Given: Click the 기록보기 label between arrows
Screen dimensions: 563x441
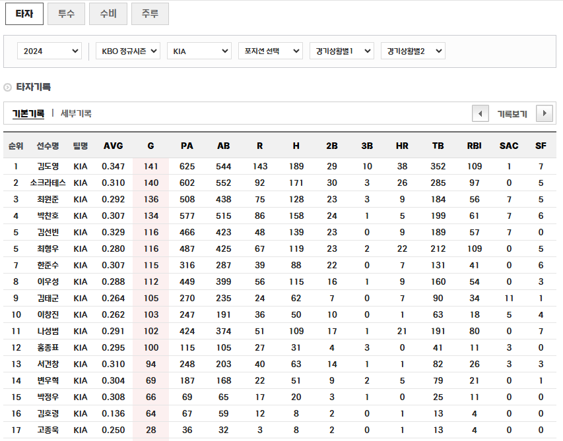Looking at the screenshot, I should tap(512, 114).
